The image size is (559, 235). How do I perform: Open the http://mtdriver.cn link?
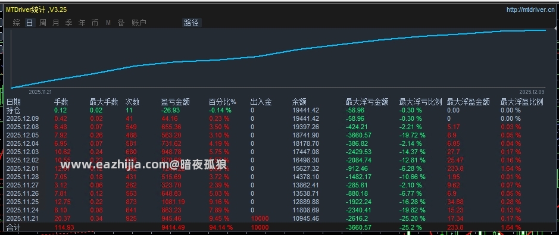point(530,10)
